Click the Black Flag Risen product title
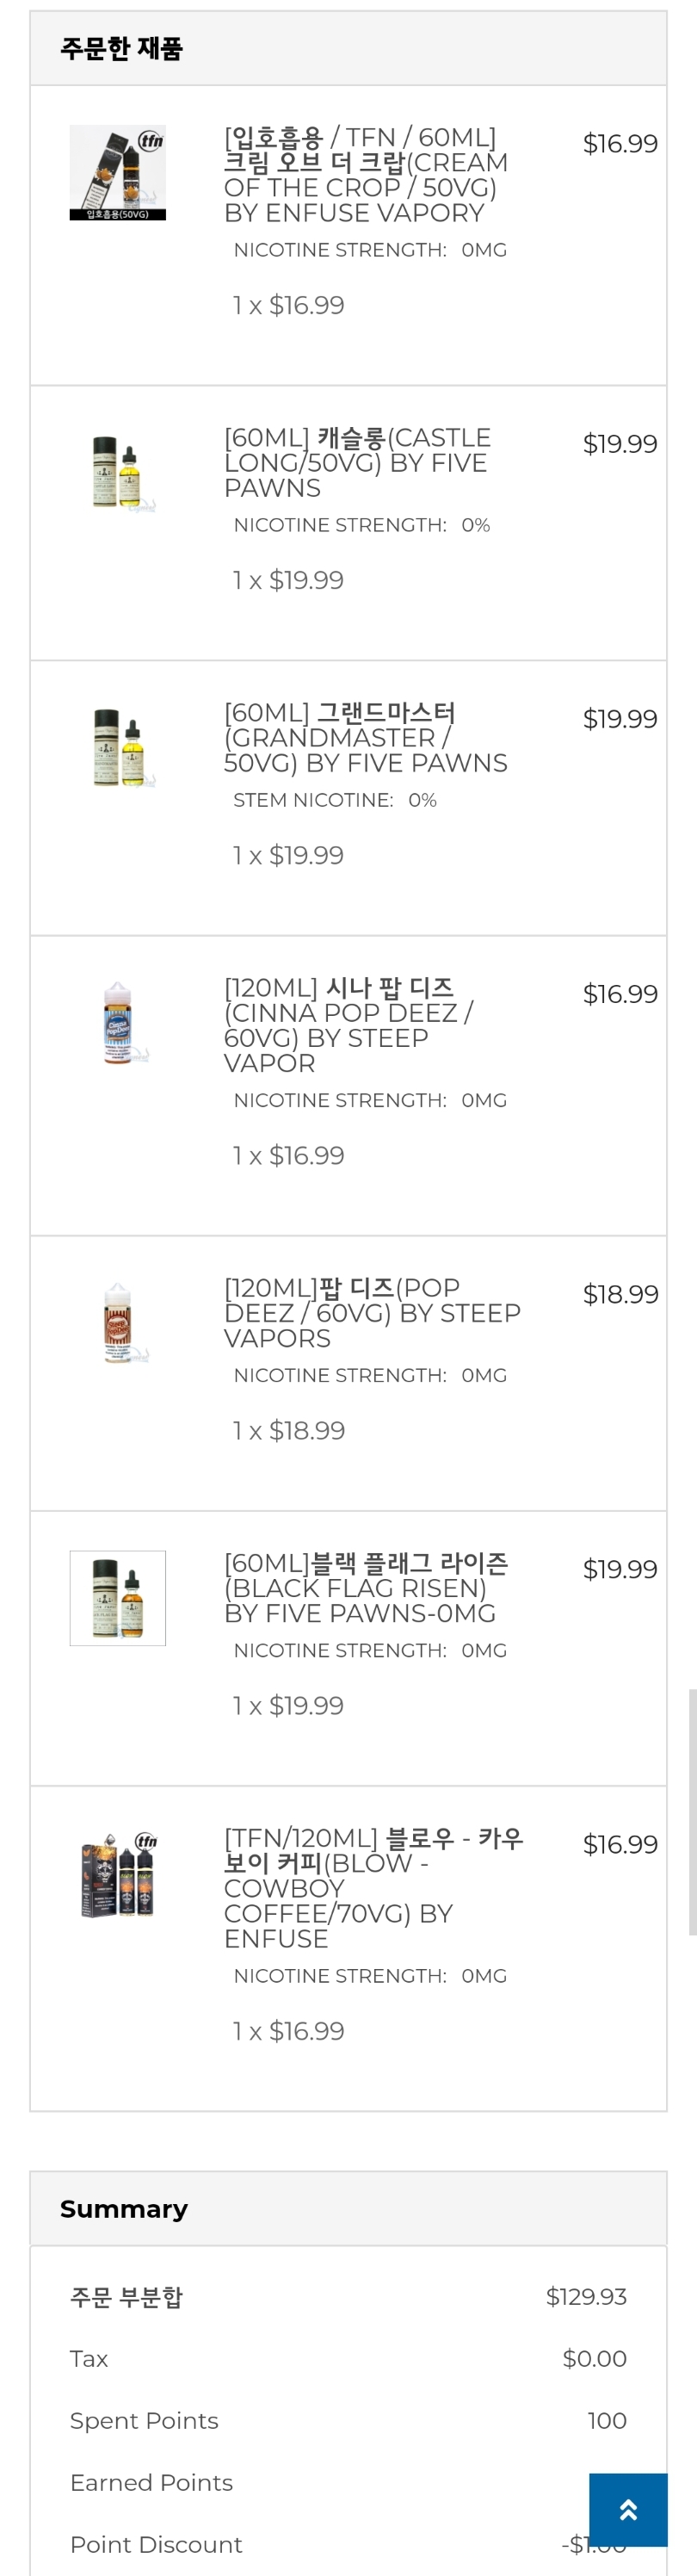 (x=365, y=1588)
